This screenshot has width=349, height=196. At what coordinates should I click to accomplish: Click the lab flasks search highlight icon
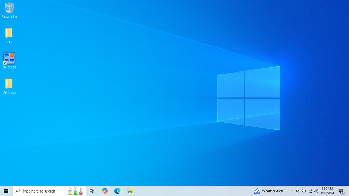[75, 191]
